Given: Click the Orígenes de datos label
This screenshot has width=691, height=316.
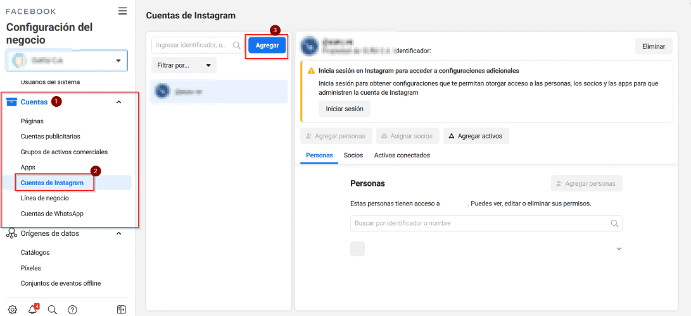Looking at the screenshot, I should coord(50,233).
